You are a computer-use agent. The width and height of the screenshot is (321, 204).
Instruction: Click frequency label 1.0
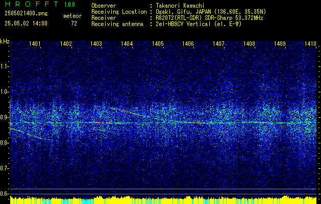tap(5, 92)
